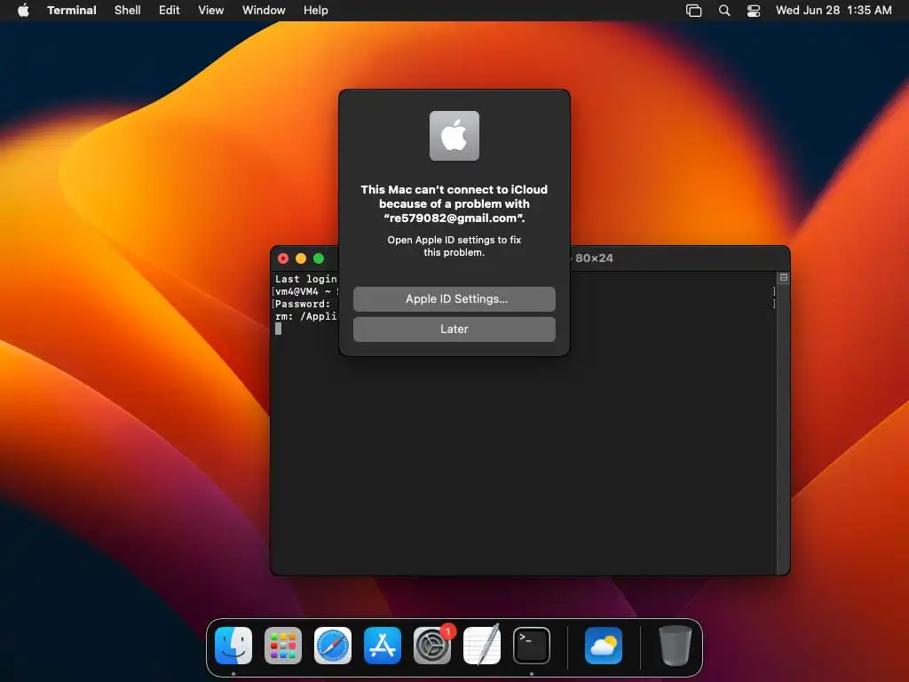
Task: Click the Stage Manager menu bar icon
Action: pos(693,10)
